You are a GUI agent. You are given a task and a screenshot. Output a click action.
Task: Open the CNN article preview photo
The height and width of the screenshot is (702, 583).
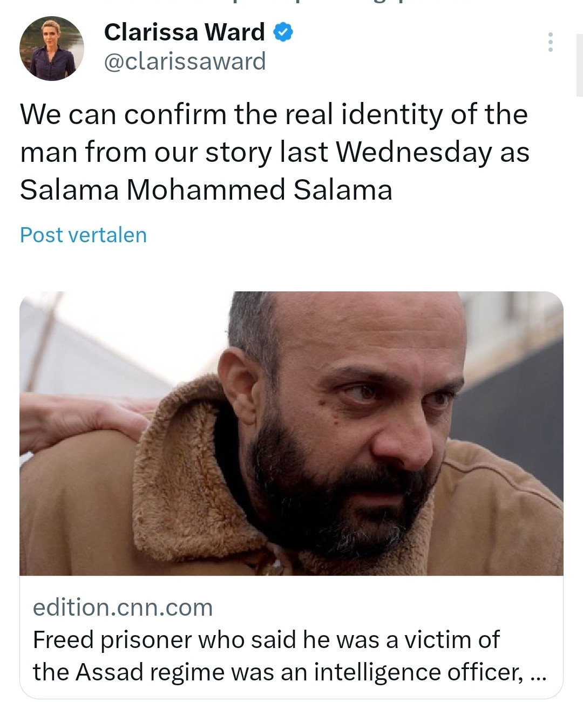coord(291,433)
